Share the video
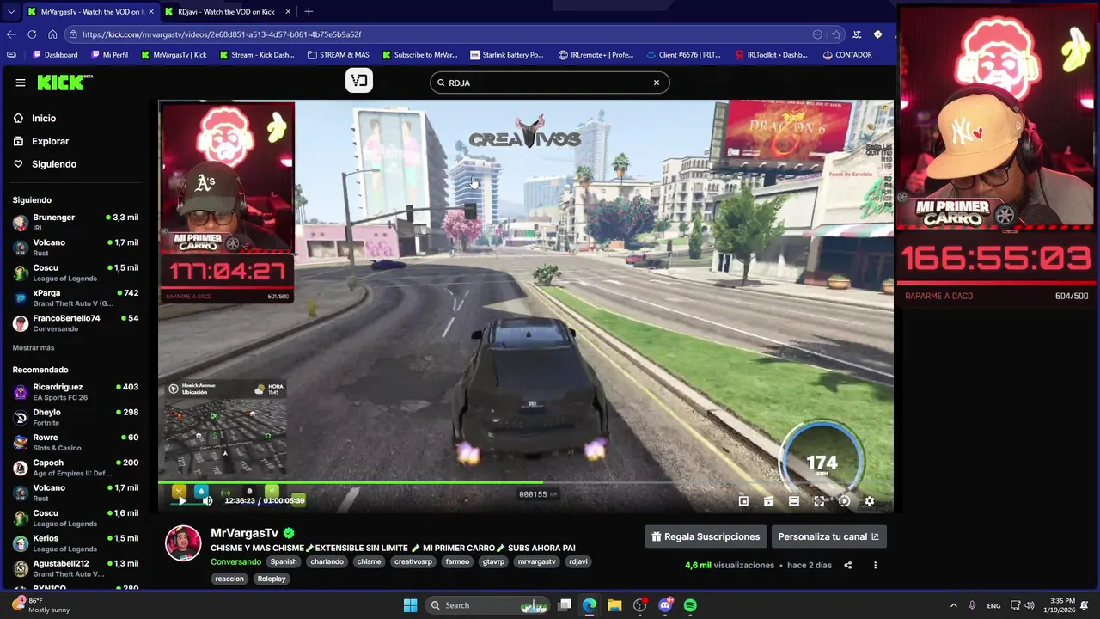 [848, 565]
